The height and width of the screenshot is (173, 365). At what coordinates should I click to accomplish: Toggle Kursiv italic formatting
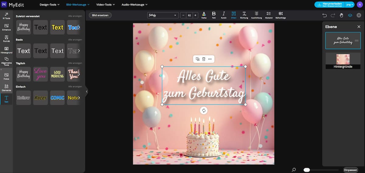coord(224,15)
